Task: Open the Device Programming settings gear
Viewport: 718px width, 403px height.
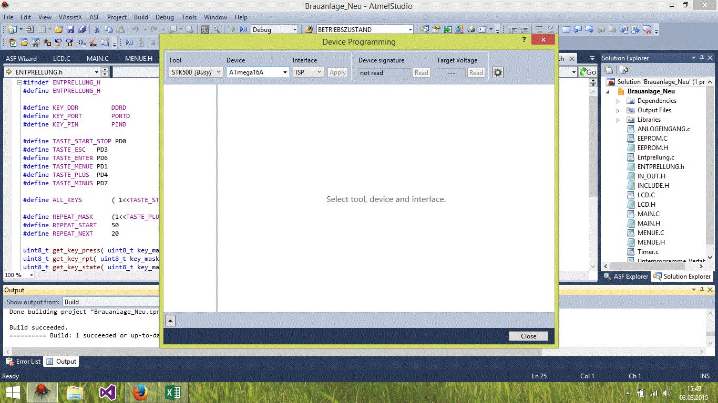Action: 498,72
